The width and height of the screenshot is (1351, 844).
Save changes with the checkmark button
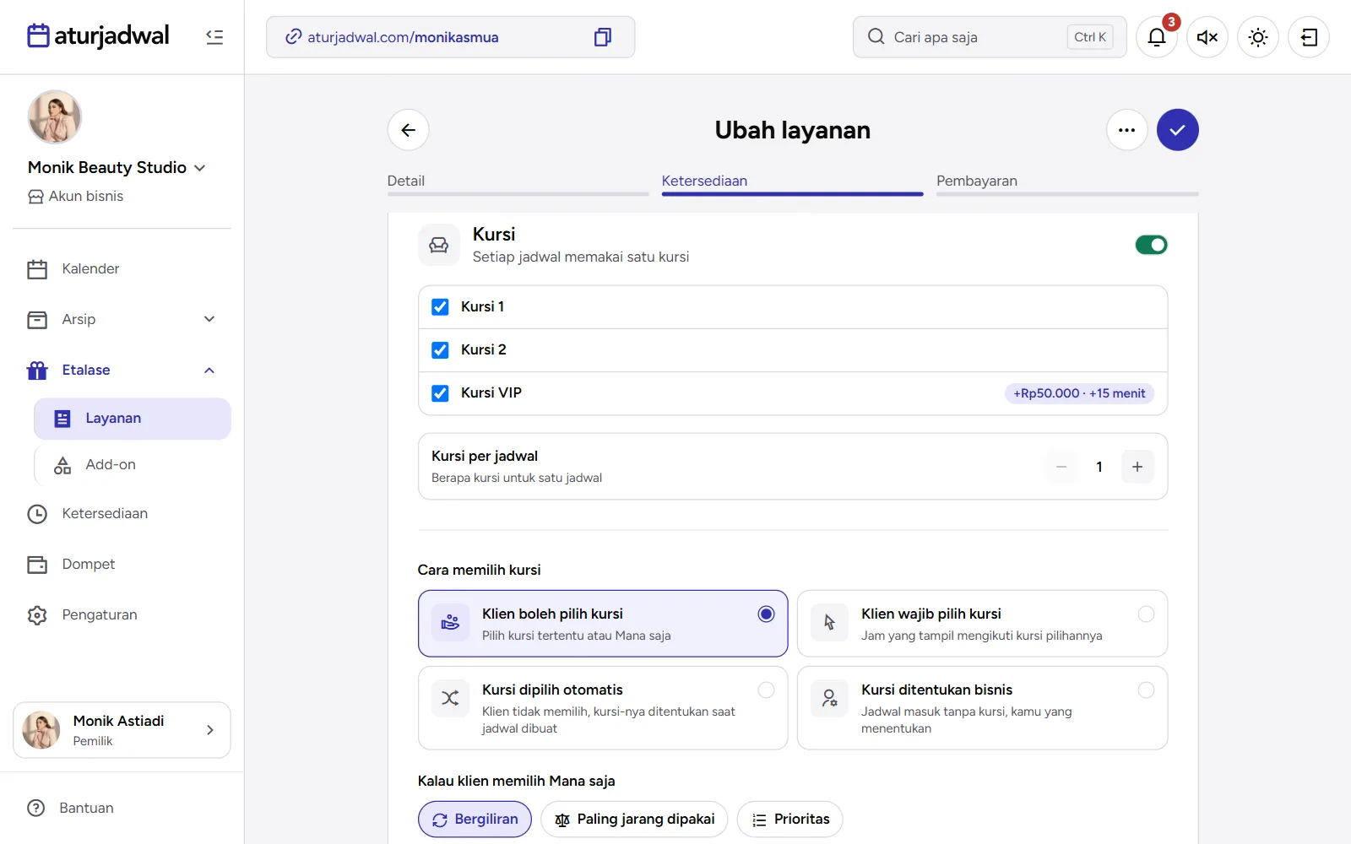click(x=1178, y=130)
